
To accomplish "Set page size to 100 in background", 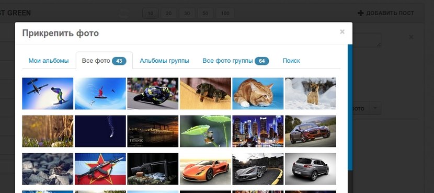I will [225, 13].
